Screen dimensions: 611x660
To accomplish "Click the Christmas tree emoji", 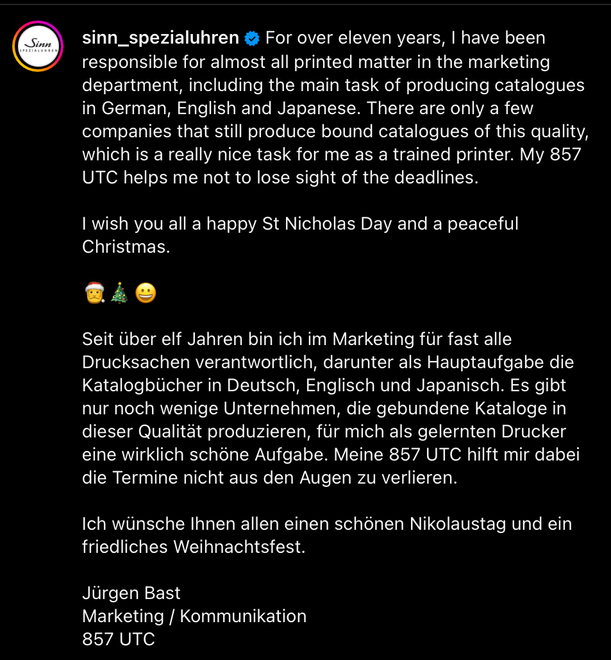I will click(x=119, y=293).
